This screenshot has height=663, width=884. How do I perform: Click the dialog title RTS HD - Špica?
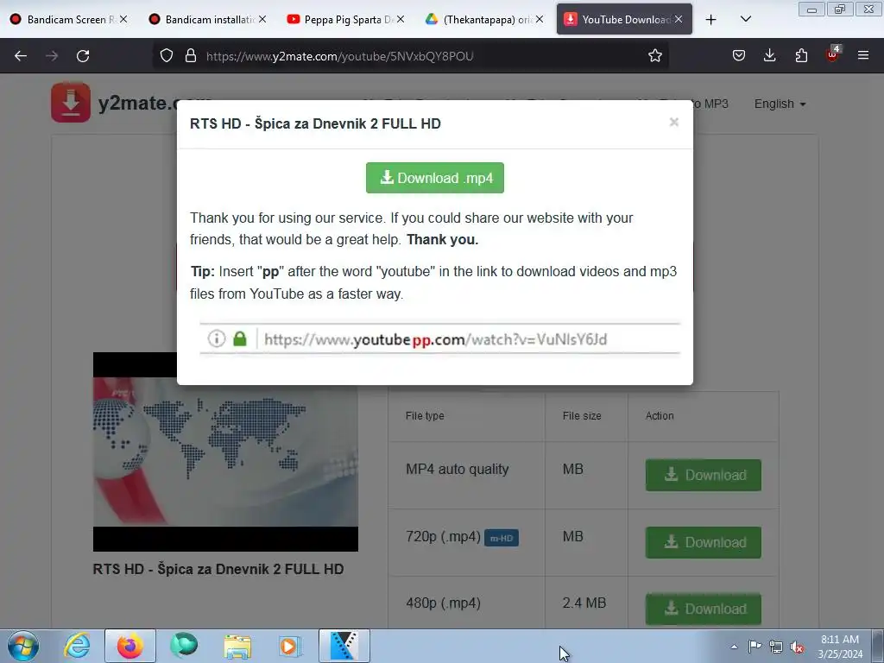pyautogui.click(x=315, y=123)
